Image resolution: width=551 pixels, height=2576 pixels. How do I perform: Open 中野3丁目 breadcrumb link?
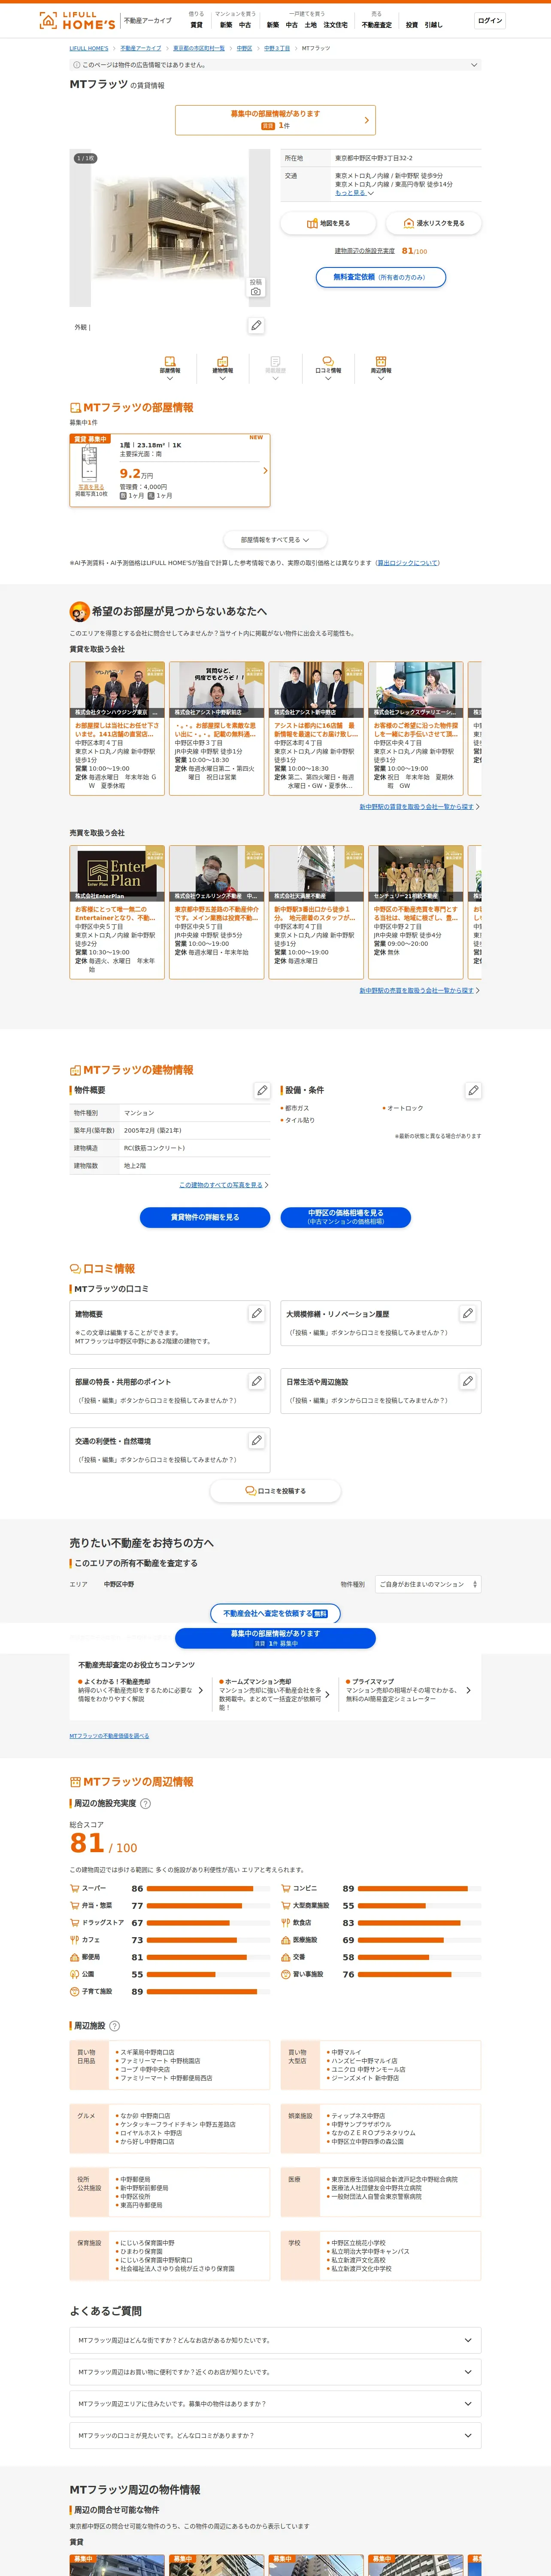[277, 48]
